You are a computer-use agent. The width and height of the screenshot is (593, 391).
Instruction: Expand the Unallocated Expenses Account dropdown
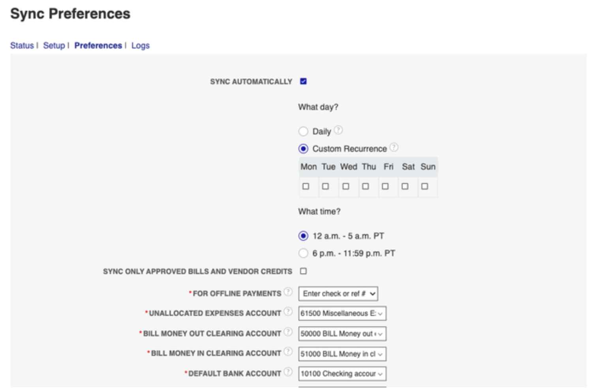pyautogui.click(x=342, y=314)
